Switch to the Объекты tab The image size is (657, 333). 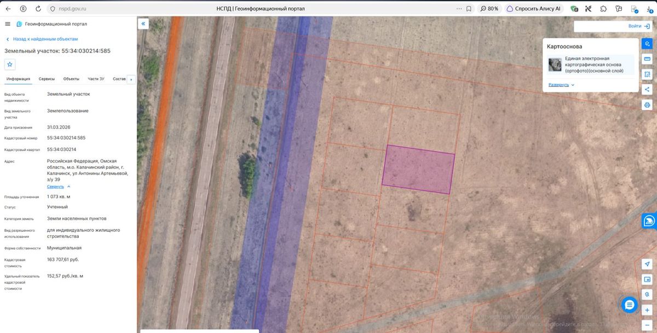[71, 79]
